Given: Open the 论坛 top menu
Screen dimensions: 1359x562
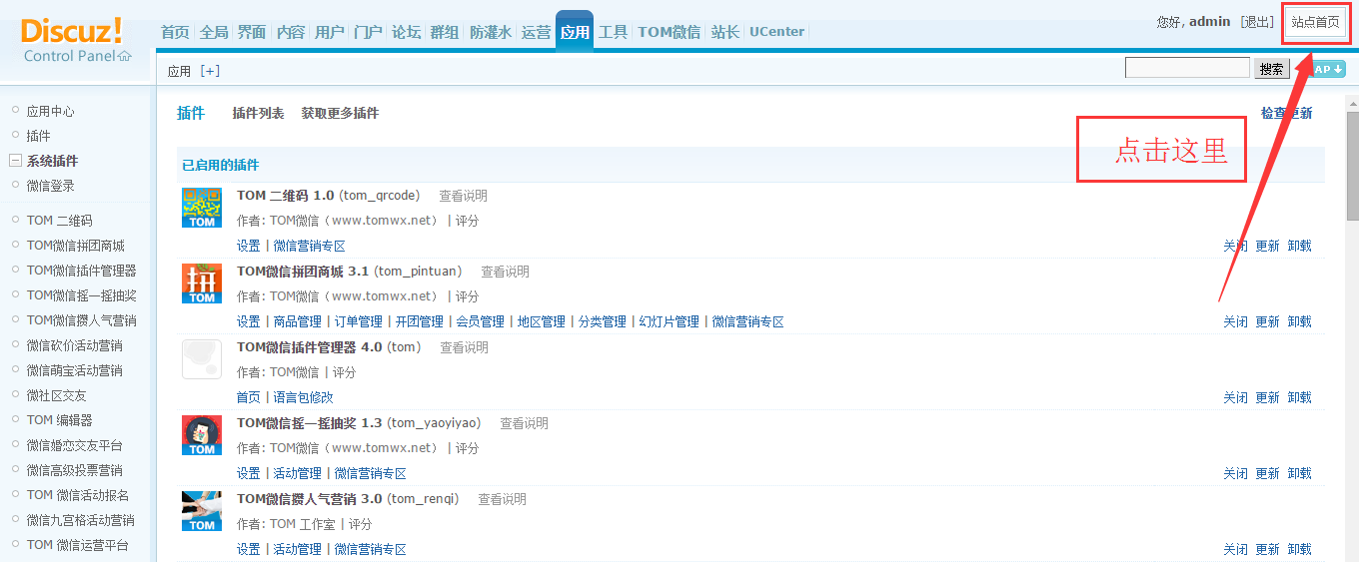Looking at the screenshot, I should pos(406,32).
